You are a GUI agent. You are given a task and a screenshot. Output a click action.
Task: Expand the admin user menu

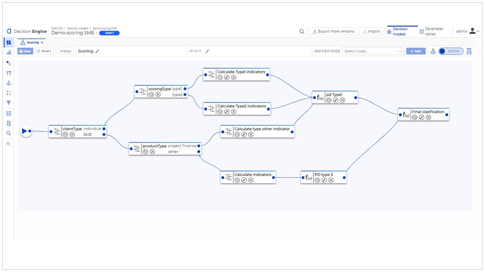(468, 31)
